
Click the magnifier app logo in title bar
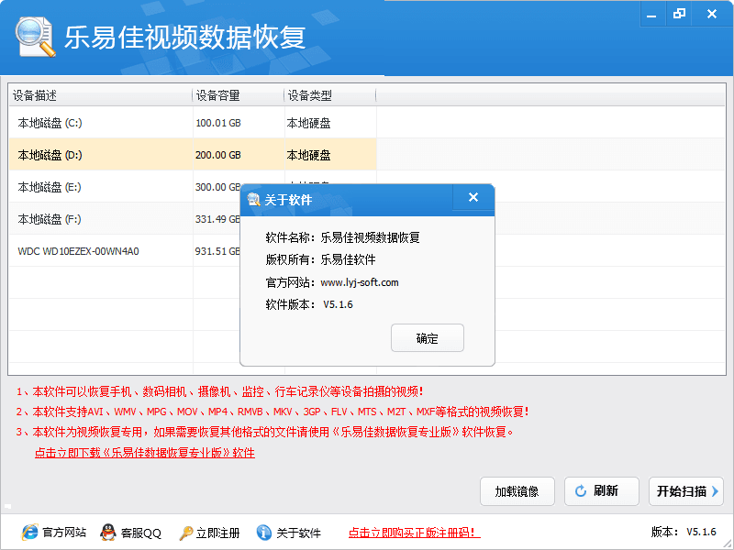(35, 37)
